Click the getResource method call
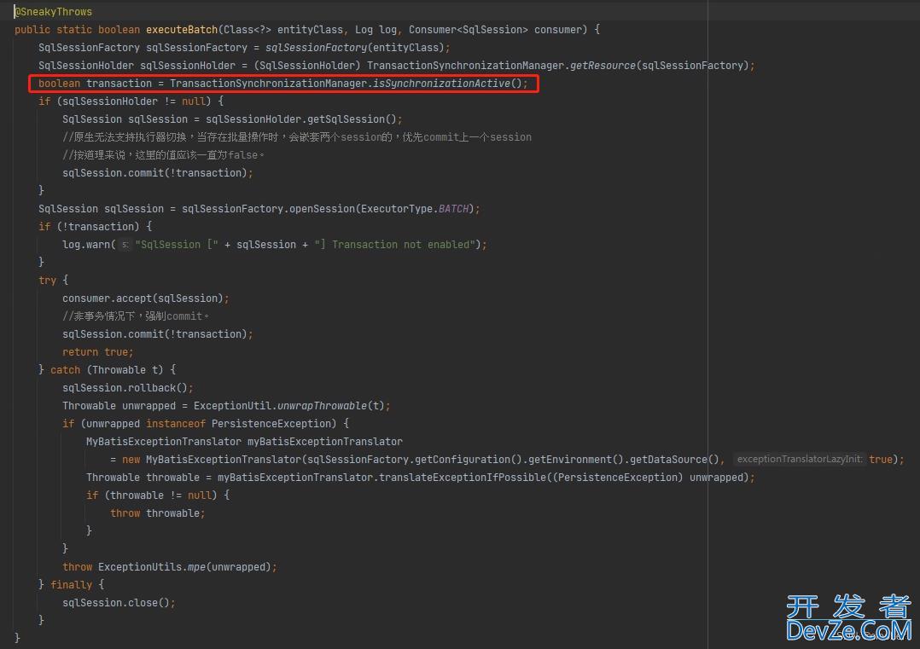Image resolution: width=920 pixels, height=649 pixels. click(603, 66)
